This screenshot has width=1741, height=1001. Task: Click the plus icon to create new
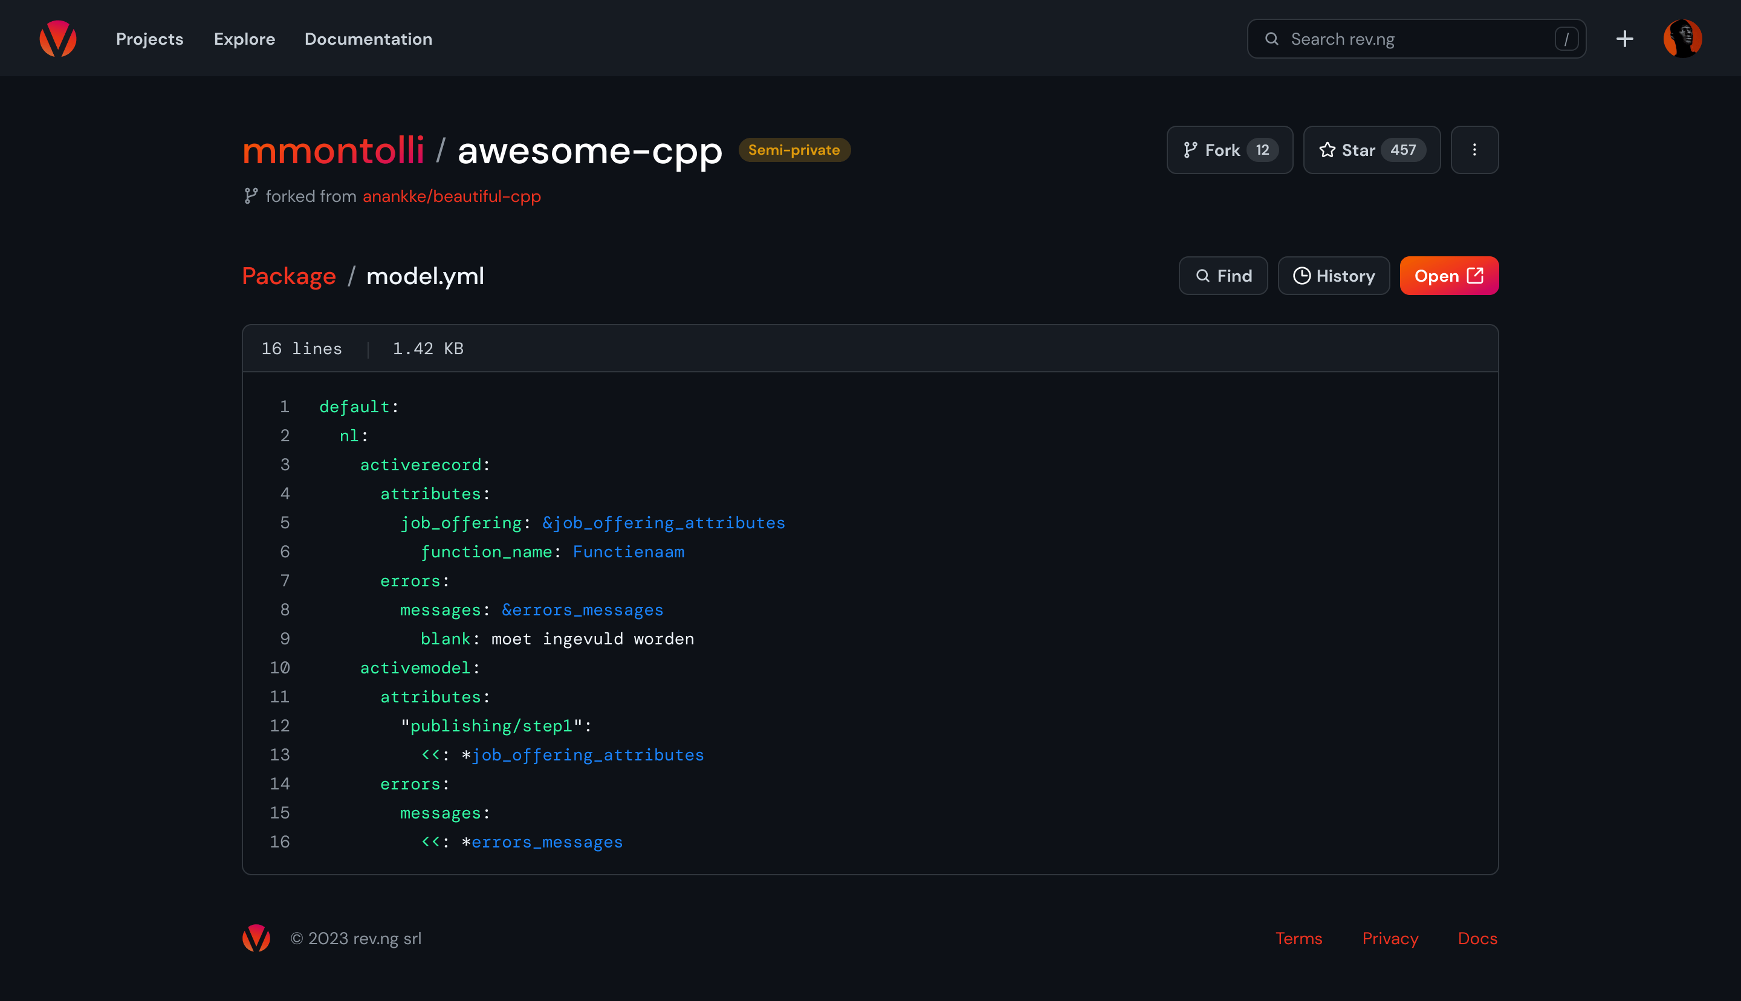[x=1624, y=39]
